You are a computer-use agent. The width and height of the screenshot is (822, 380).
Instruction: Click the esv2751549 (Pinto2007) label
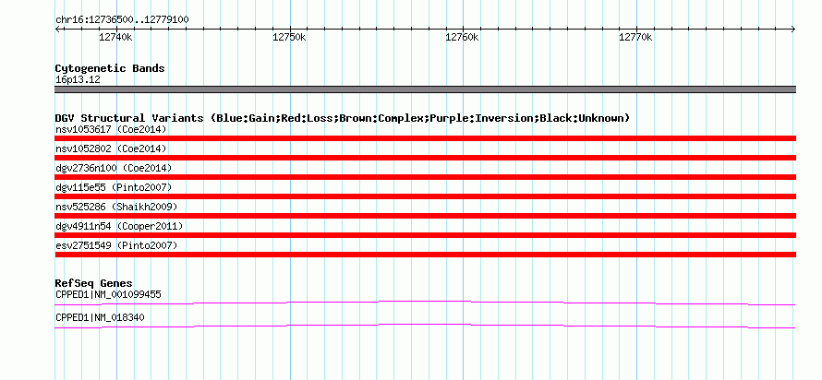click(115, 245)
